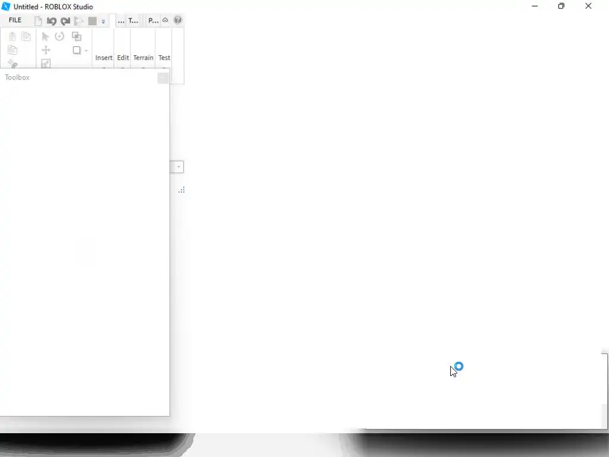Redo the last undone action
The image size is (609, 457).
[65, 21]
